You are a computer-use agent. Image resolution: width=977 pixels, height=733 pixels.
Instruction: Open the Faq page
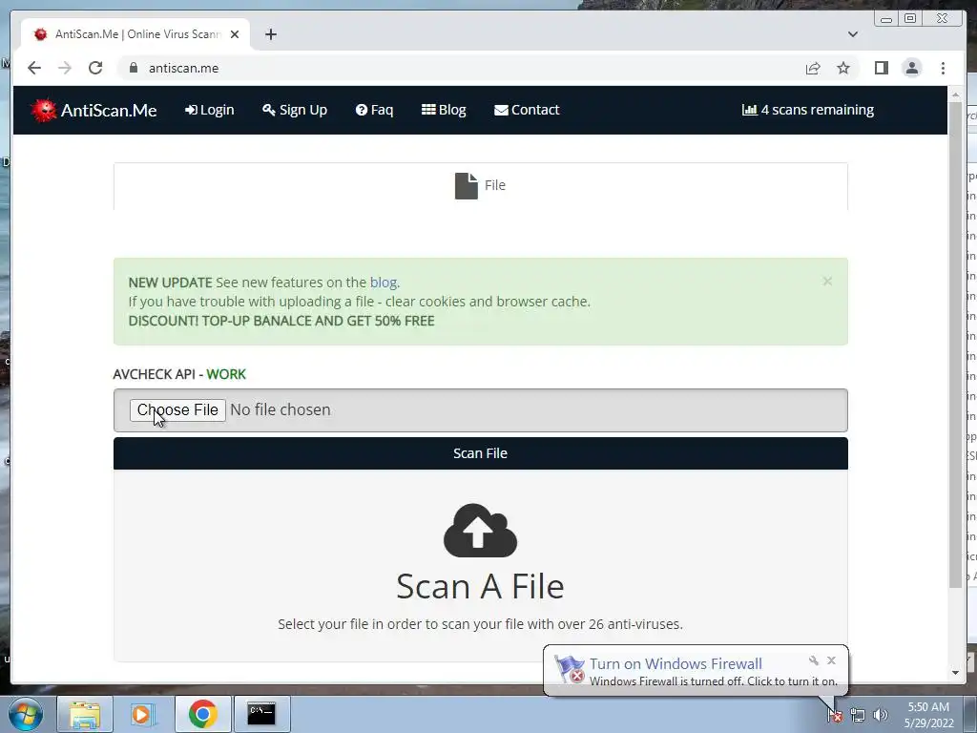tap(374, 110)
